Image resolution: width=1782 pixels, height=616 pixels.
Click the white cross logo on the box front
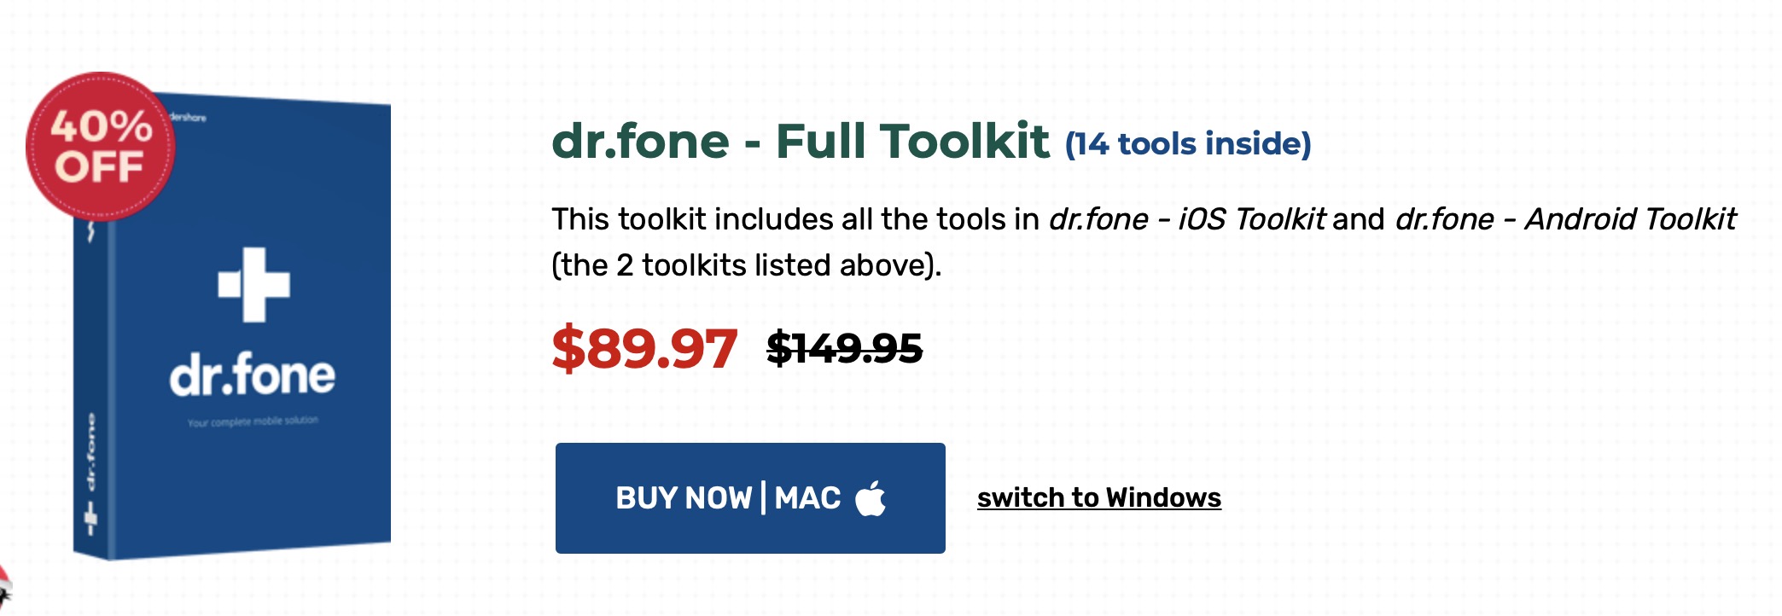click(x=253, y=284)
